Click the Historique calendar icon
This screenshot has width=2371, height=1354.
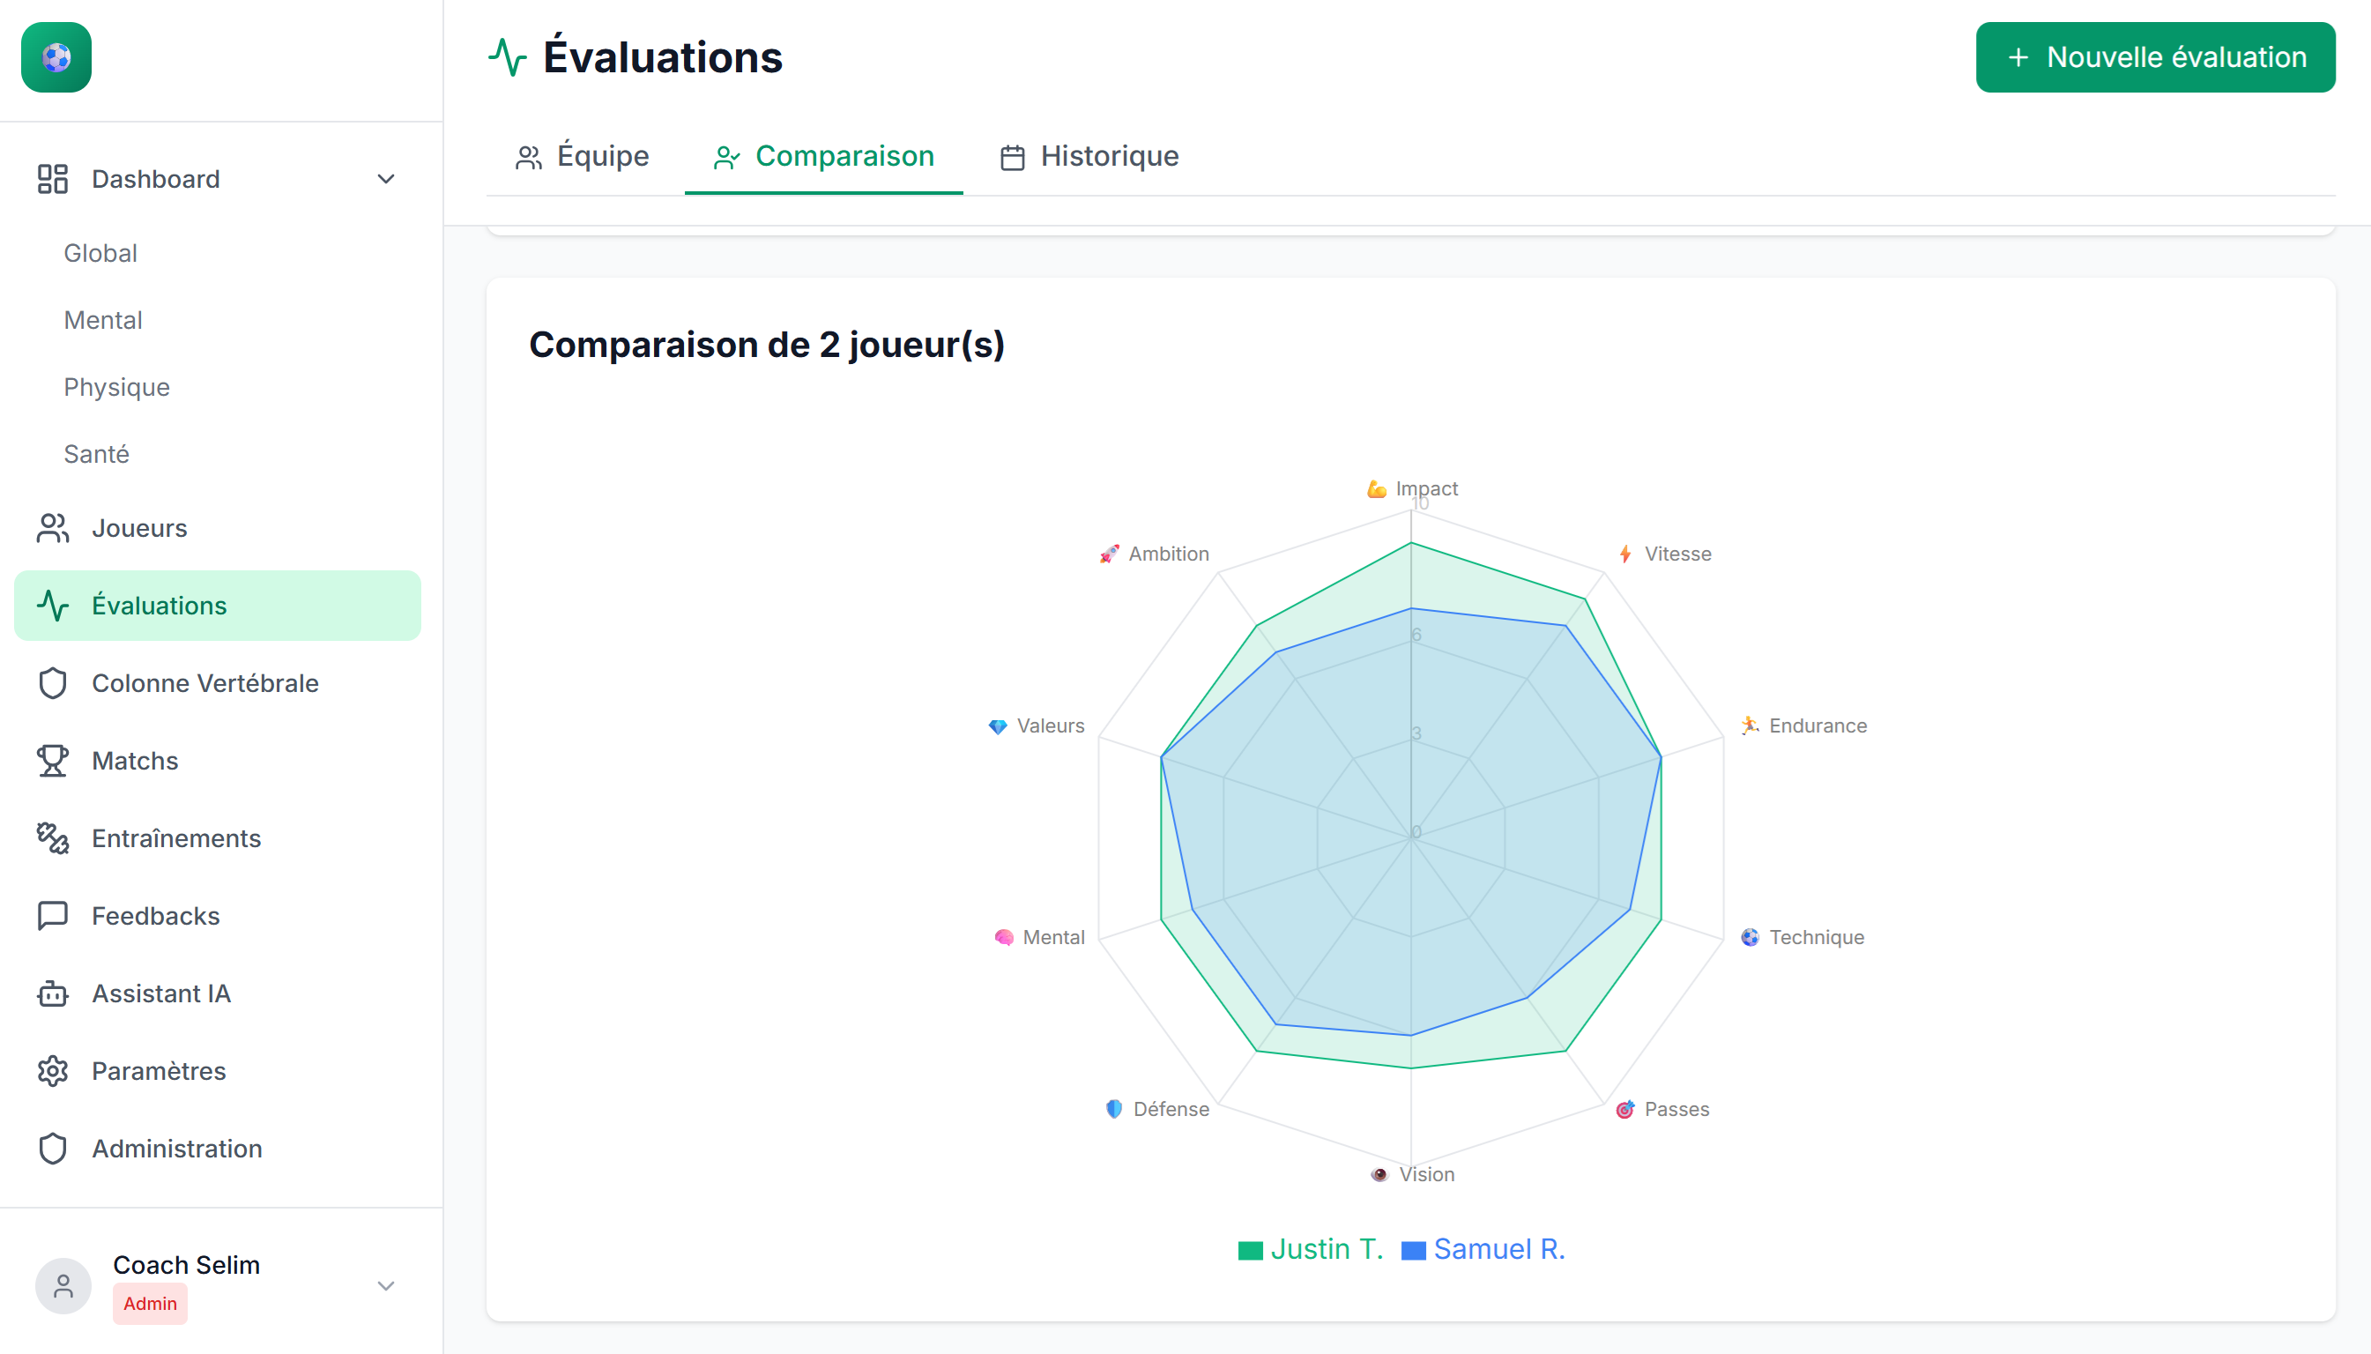pos(1013,157)
